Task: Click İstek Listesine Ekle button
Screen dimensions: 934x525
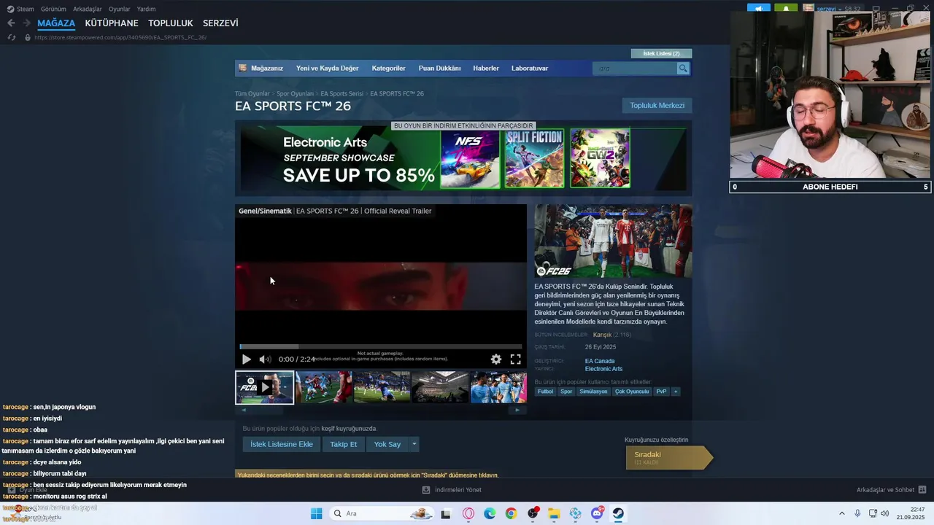Action: (282, 444)
